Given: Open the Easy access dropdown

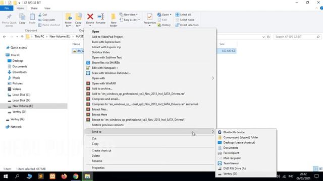Looking at the screenshot, I should [130, 20].
